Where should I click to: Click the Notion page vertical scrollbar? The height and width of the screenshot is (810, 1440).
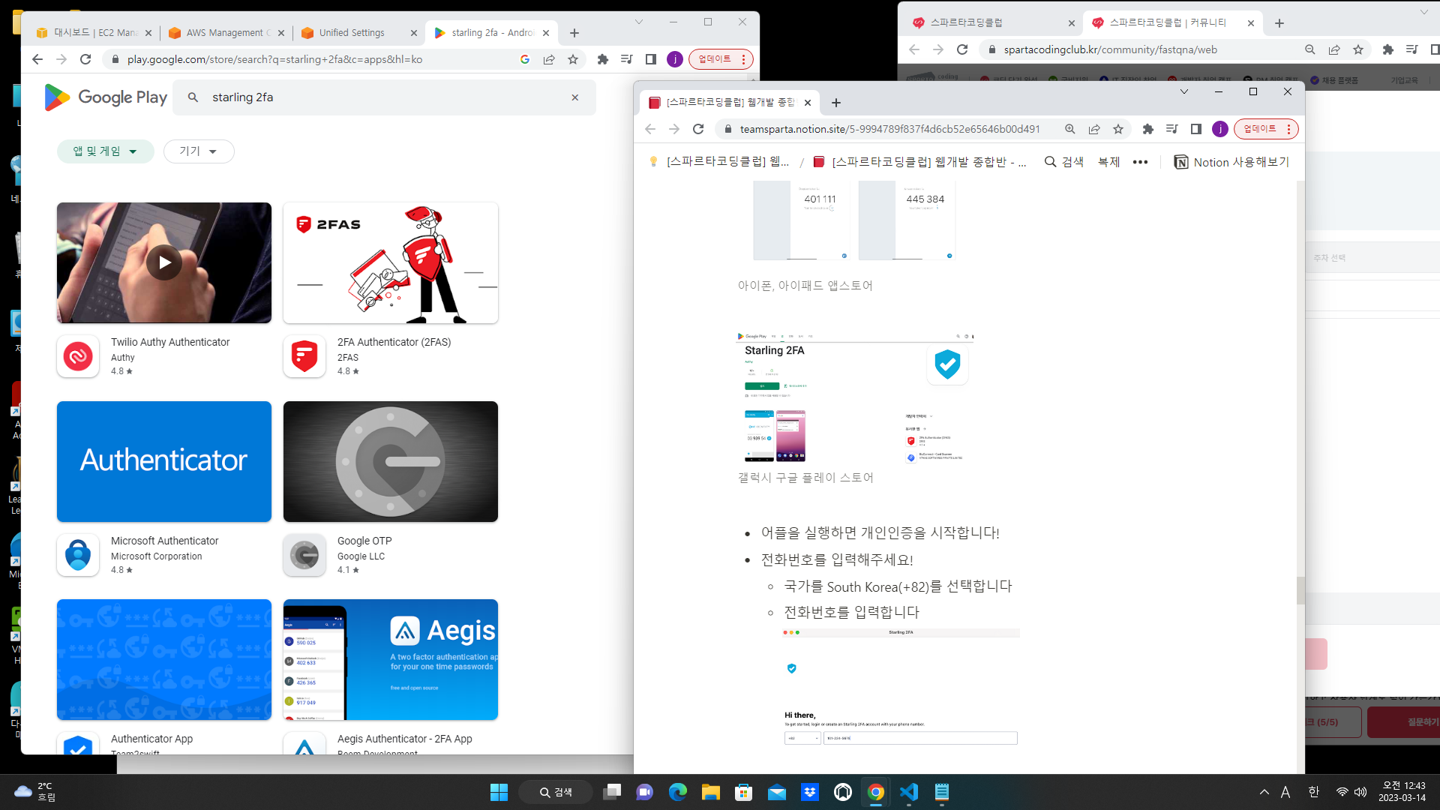[1300, 590]
